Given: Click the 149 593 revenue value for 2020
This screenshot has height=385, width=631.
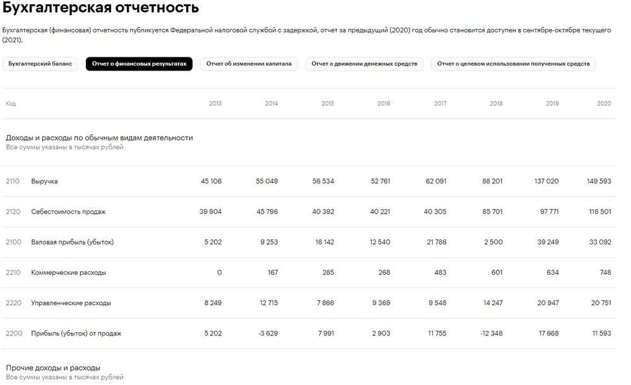Looking at the screenshot, I should click(598, 181).
